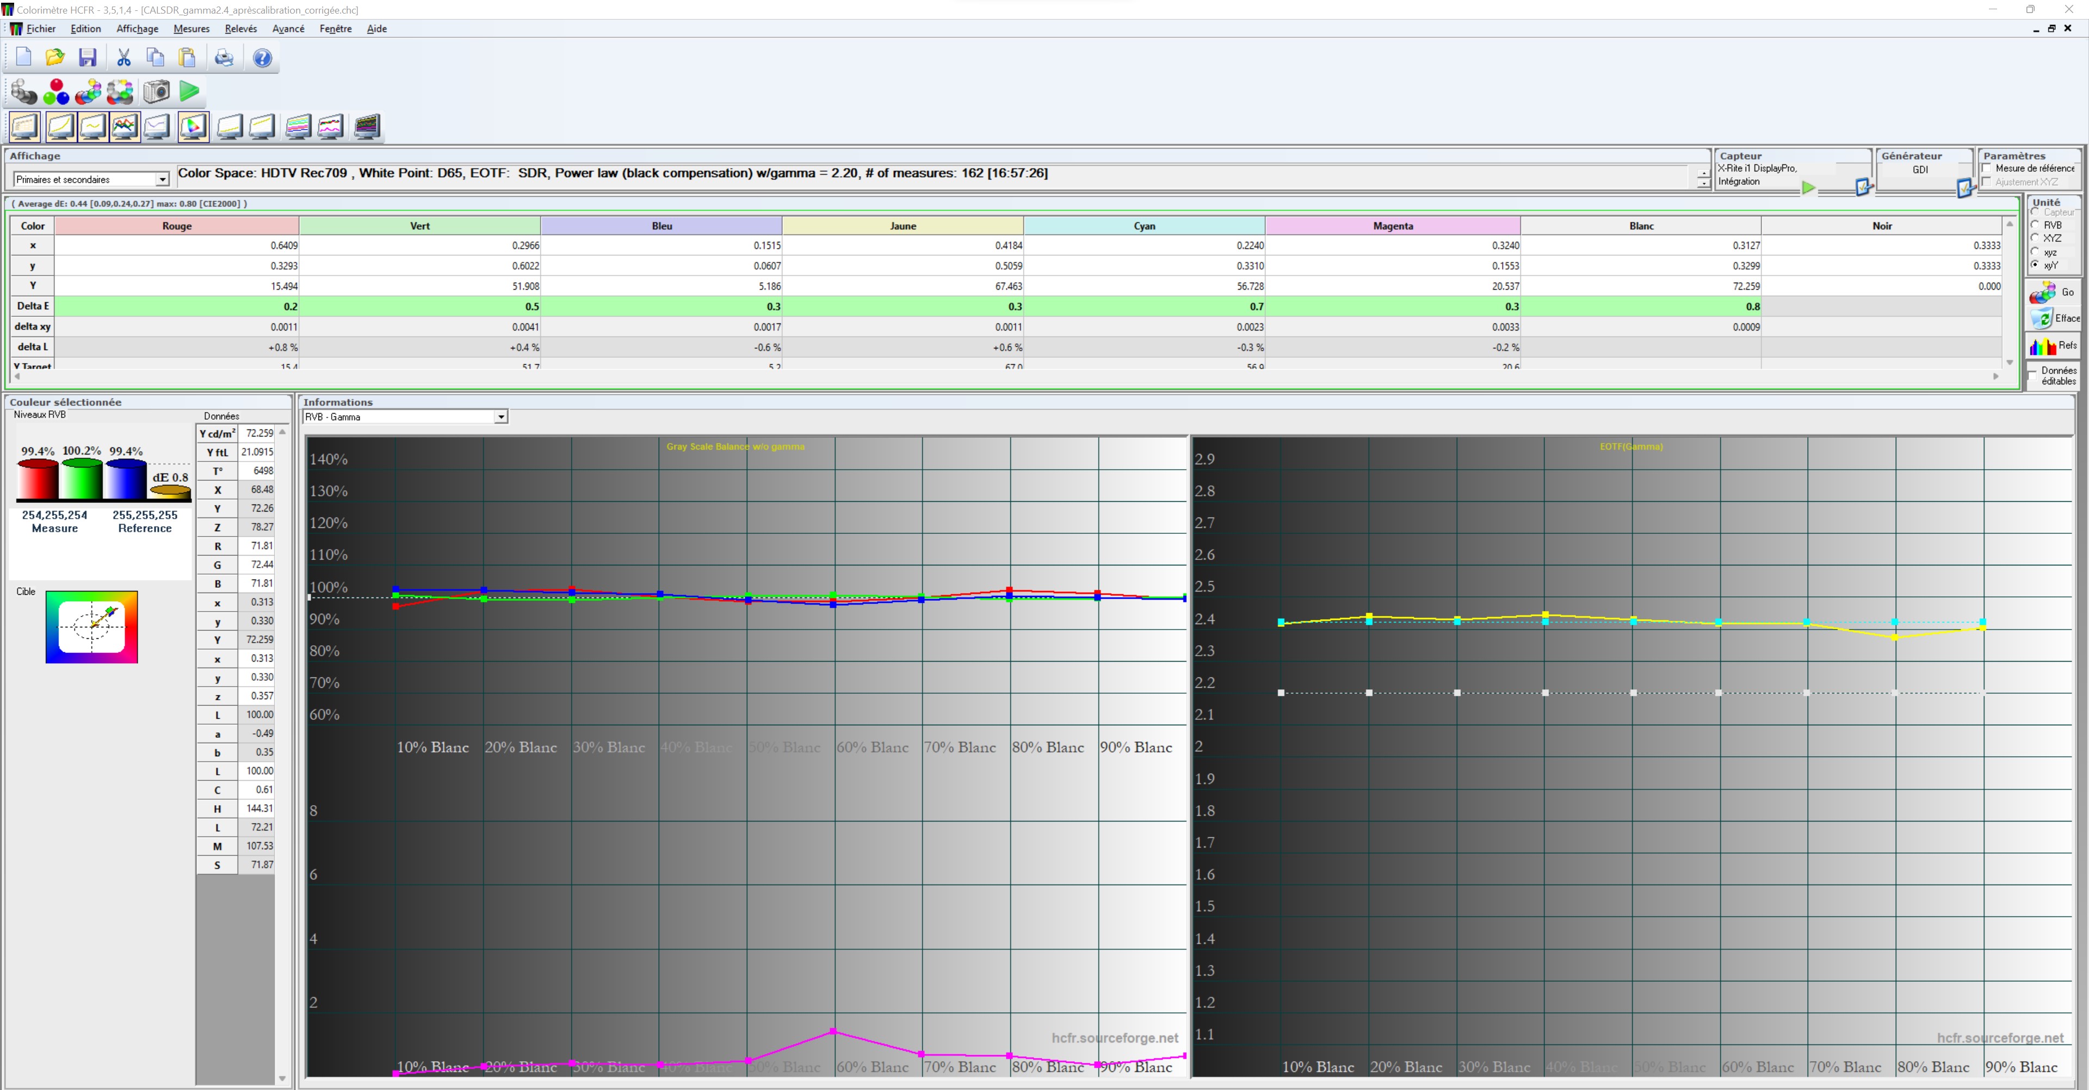The image size is (2089, 1090).
Task: Click the Données list scroll down arrow
Action: click(x=282, y=1078)
